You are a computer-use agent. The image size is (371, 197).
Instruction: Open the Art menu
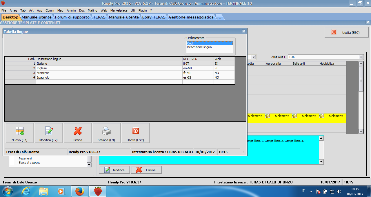click(31, 10)
